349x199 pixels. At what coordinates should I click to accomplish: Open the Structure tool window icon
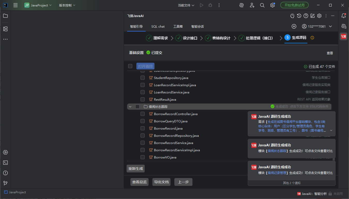point(5,29)
